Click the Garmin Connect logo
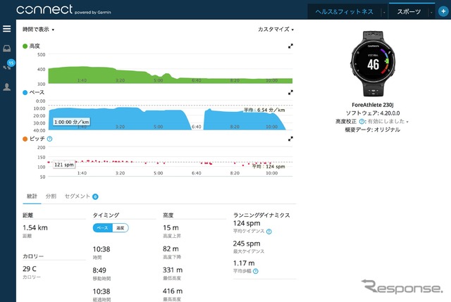 point(63,9)
